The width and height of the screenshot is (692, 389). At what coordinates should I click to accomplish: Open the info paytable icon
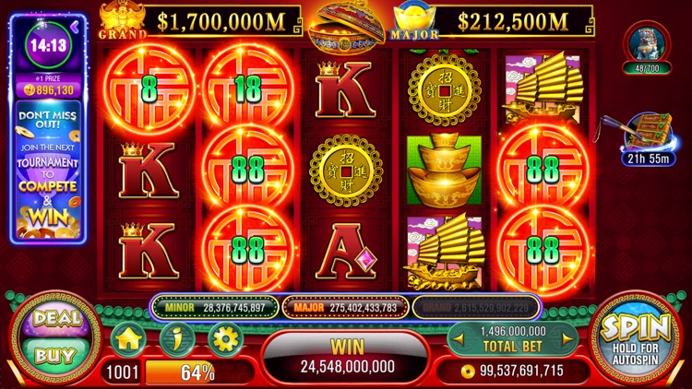177,338
